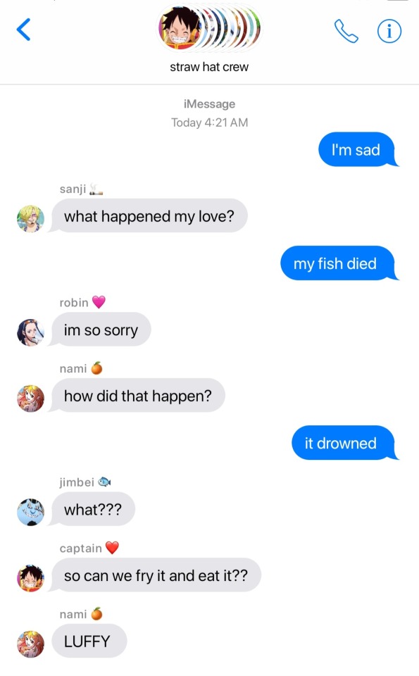Tap nami's avatar beside 'how did that happen?'

click(x=30, y=399)
